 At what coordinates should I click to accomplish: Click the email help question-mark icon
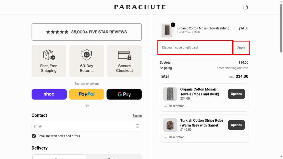(x=138, y=126)
